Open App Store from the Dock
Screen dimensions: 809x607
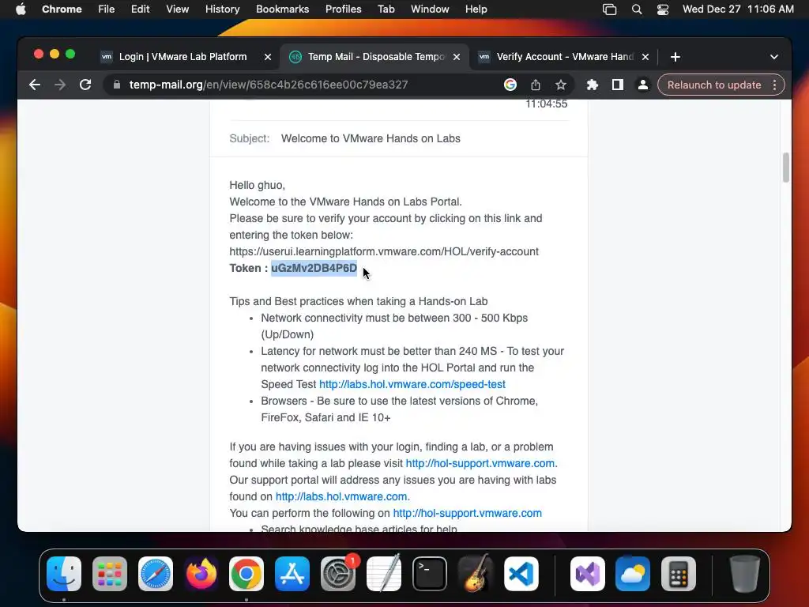[x=292, y=574]
